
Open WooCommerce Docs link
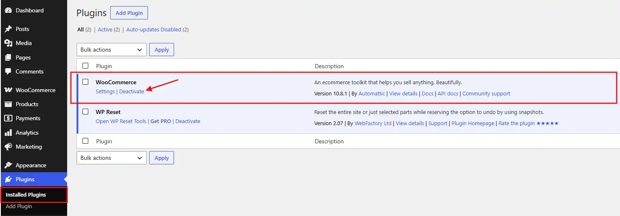pos(427,94)
